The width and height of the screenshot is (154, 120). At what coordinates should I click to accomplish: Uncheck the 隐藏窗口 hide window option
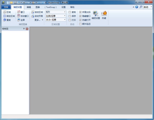pyautogui.click(x=80, y=16)
